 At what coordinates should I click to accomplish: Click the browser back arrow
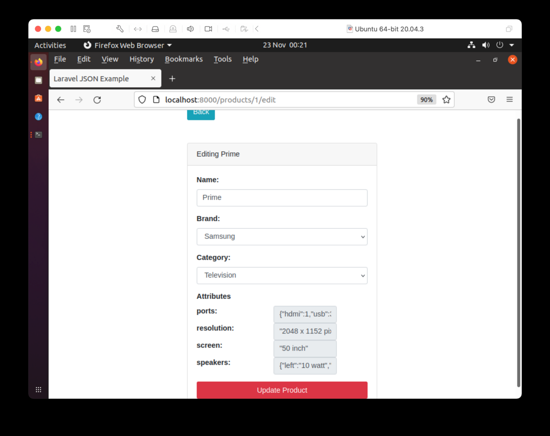coord(60,100)
